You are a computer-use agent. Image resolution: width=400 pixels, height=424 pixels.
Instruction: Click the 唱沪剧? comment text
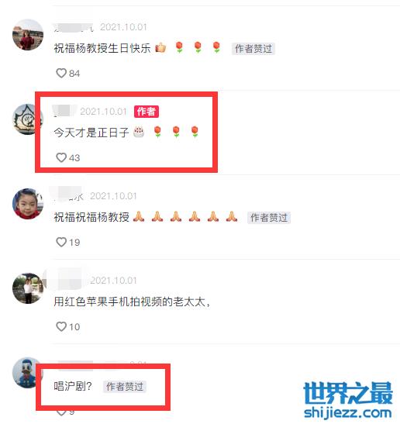pyautogui.click(x=73, y=386)
